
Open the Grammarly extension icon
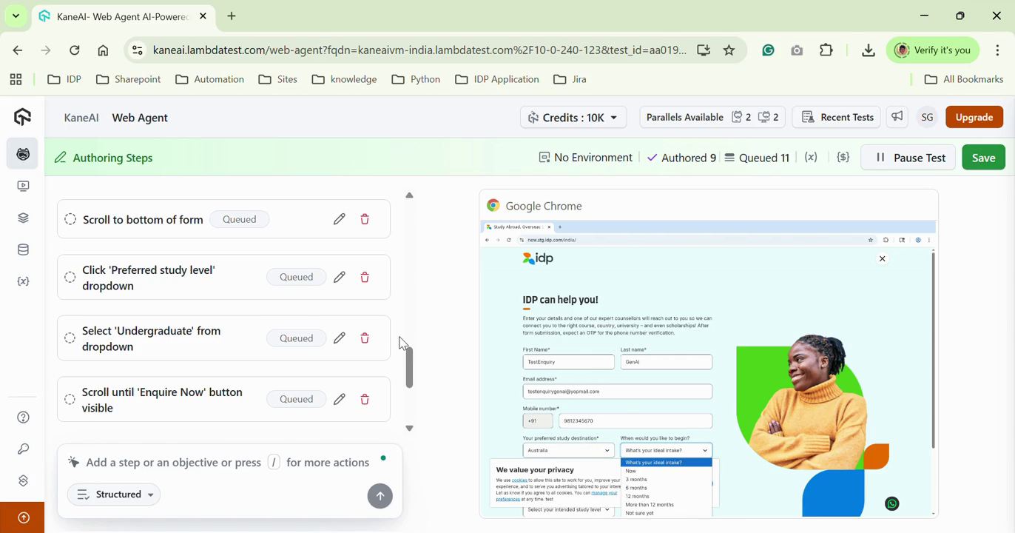coord(769,50)
